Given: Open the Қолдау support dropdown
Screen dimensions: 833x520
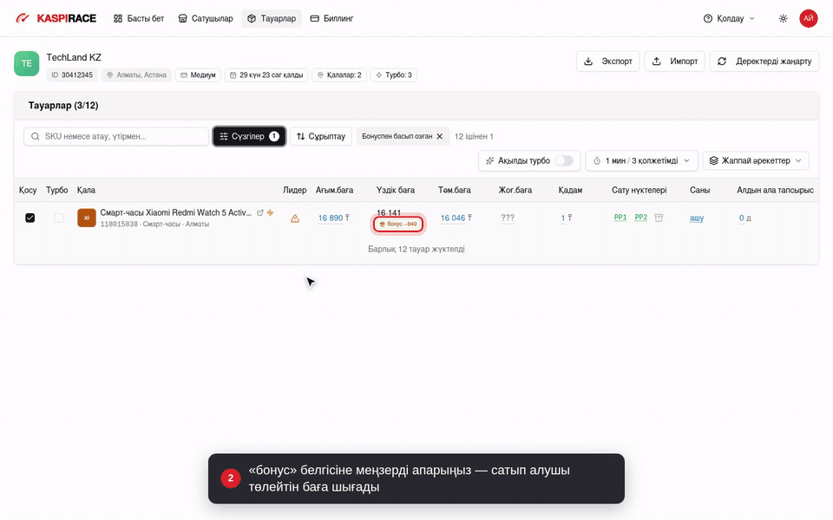Looking at the screenshot, I should pyautogui.click(x=729, y=18).
